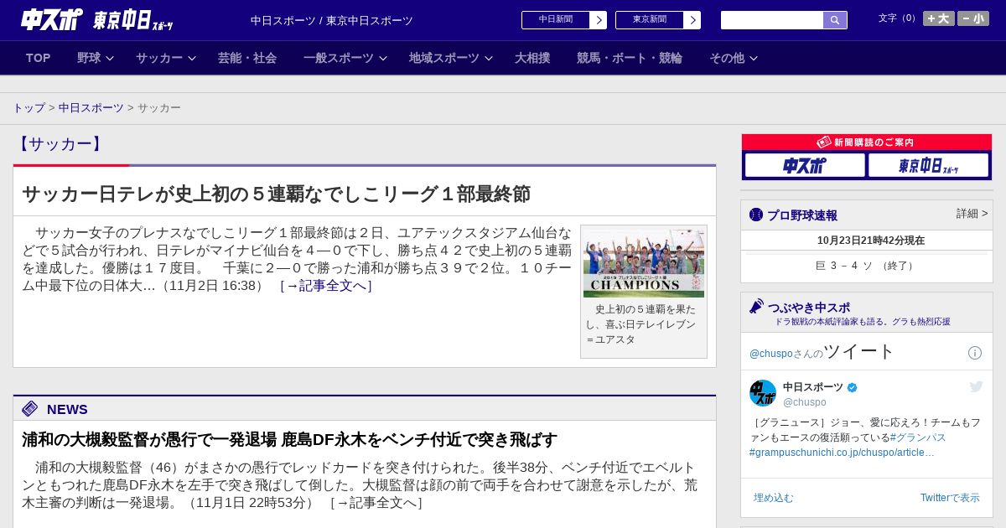Click the つぶやき中スポ pen icon
Screen dimensions: 1006x528
point(757,307)
